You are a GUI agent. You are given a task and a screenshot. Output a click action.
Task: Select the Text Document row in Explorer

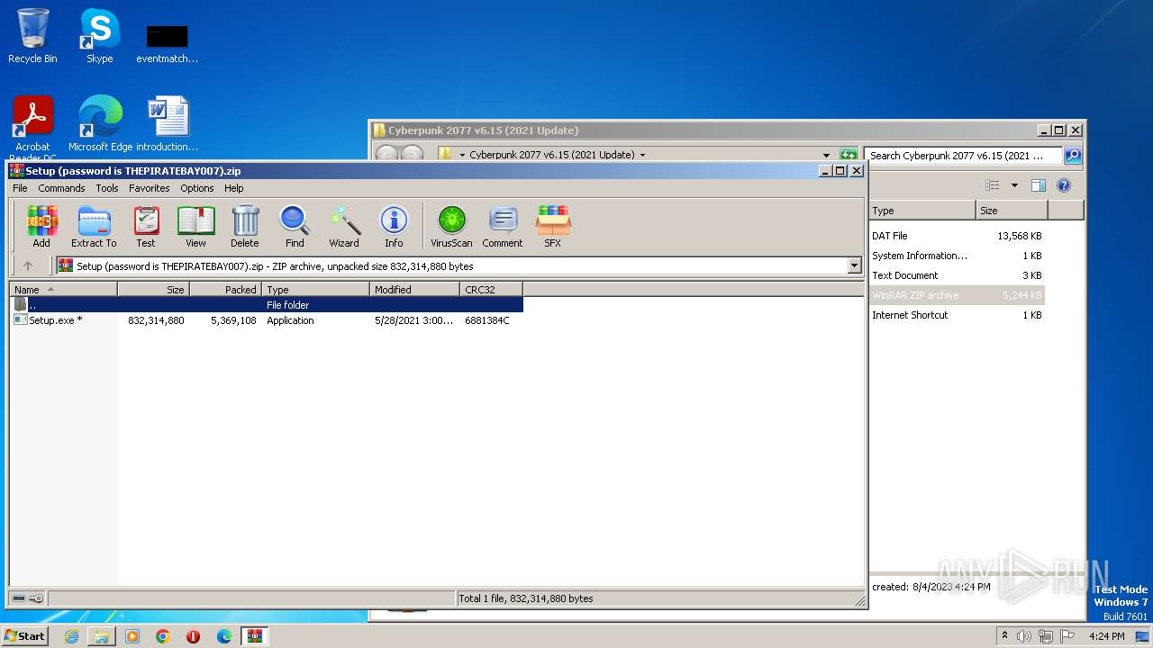tap(957, 275)
